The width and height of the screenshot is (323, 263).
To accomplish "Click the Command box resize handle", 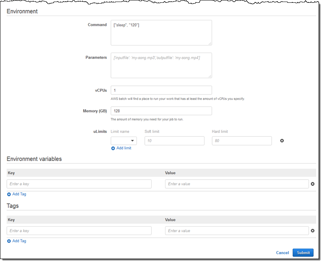I will (x=210, y=43).
